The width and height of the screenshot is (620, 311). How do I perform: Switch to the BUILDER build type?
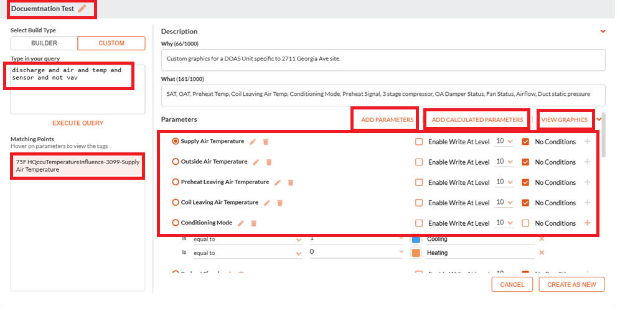coord(44,43)
